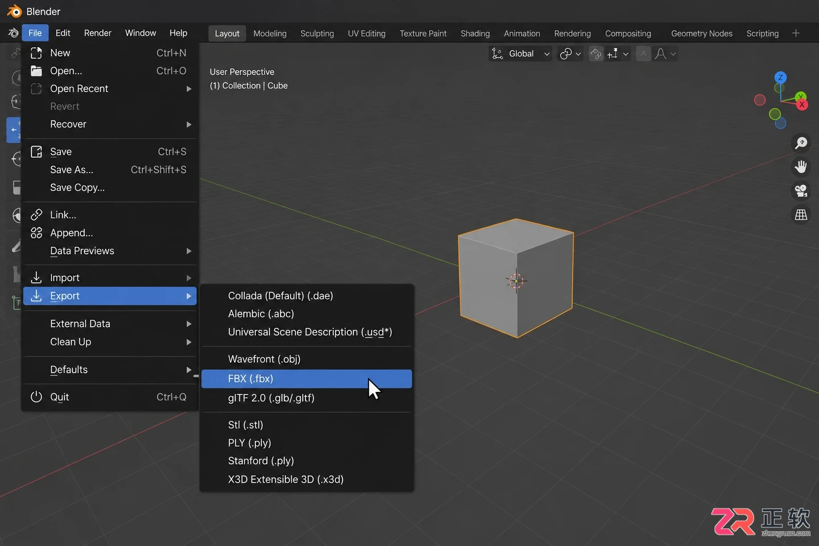The height and width of the screenshot is (546, 819).
Task: Click the red X axis gizmo ball
Action: [x=802, y=105]
